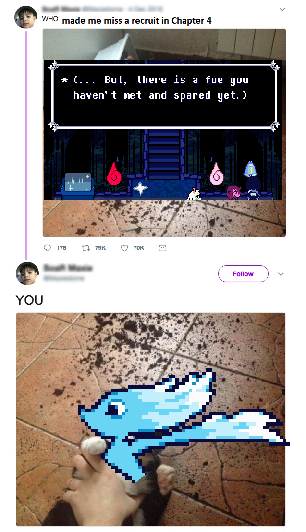Click the blurred handle under reply author name
Viewport: 306px width, 532px height.
click(x=63, y=278)
